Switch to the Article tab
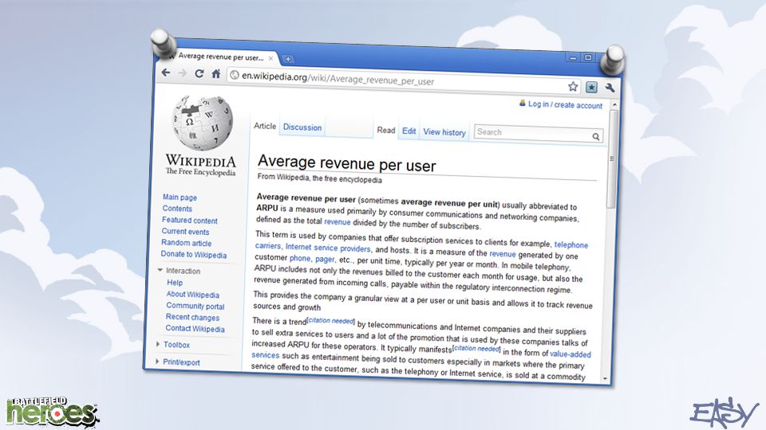Screen dimensions: 766x430 click(x=265, y=126)
